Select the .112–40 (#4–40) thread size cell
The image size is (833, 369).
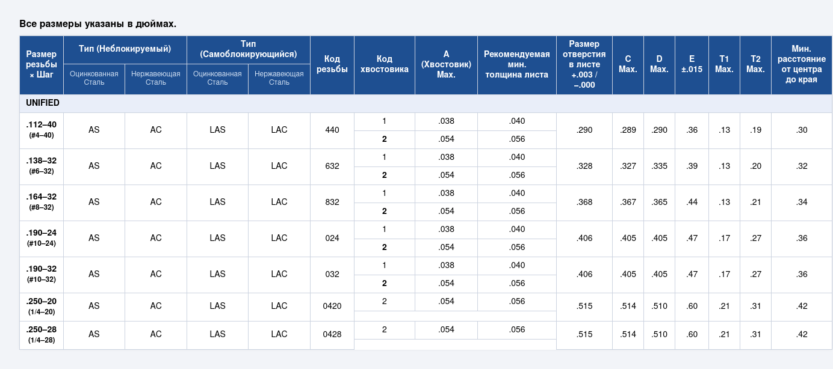tap(42, 130)
